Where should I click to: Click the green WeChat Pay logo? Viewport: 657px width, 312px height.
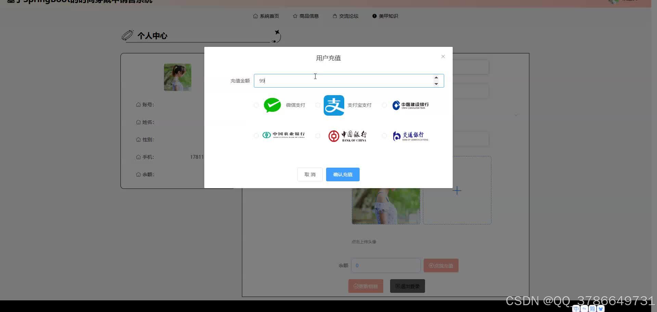pos(272,105)
